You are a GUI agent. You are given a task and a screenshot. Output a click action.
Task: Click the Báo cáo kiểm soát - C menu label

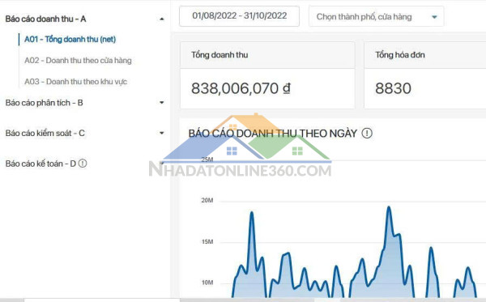point(45,134)
